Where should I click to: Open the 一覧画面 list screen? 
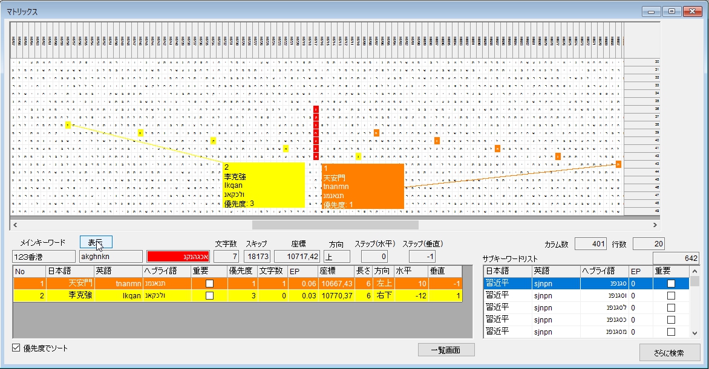[x=446, y=350]
